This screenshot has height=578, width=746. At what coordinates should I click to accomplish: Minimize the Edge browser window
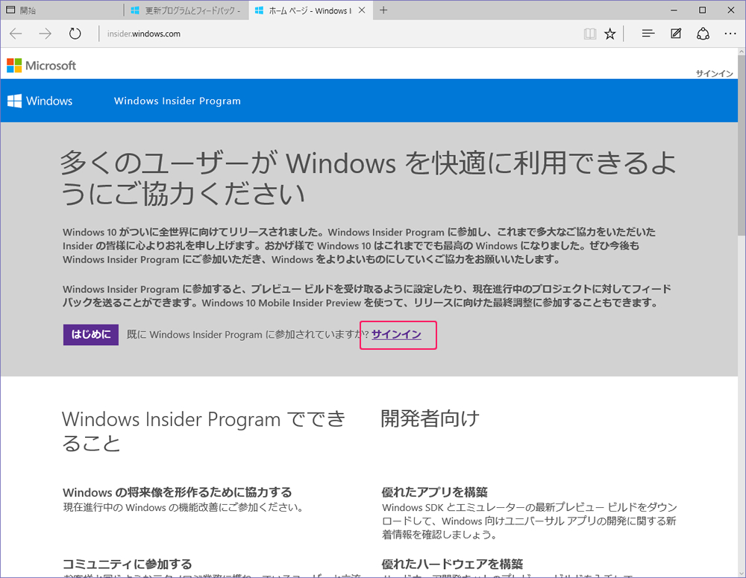click(674, 10)
